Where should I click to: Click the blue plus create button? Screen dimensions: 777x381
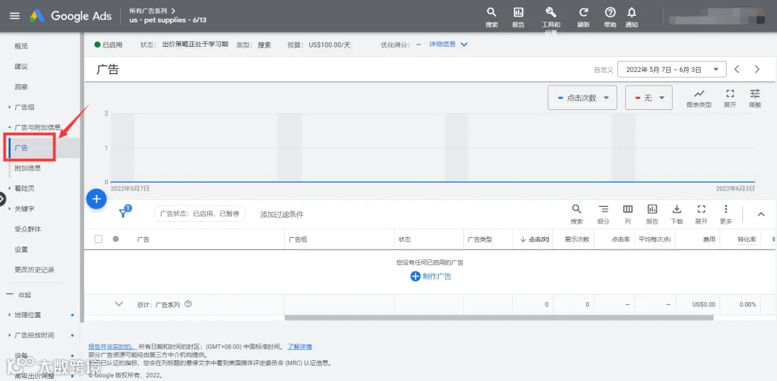[96, 199]
